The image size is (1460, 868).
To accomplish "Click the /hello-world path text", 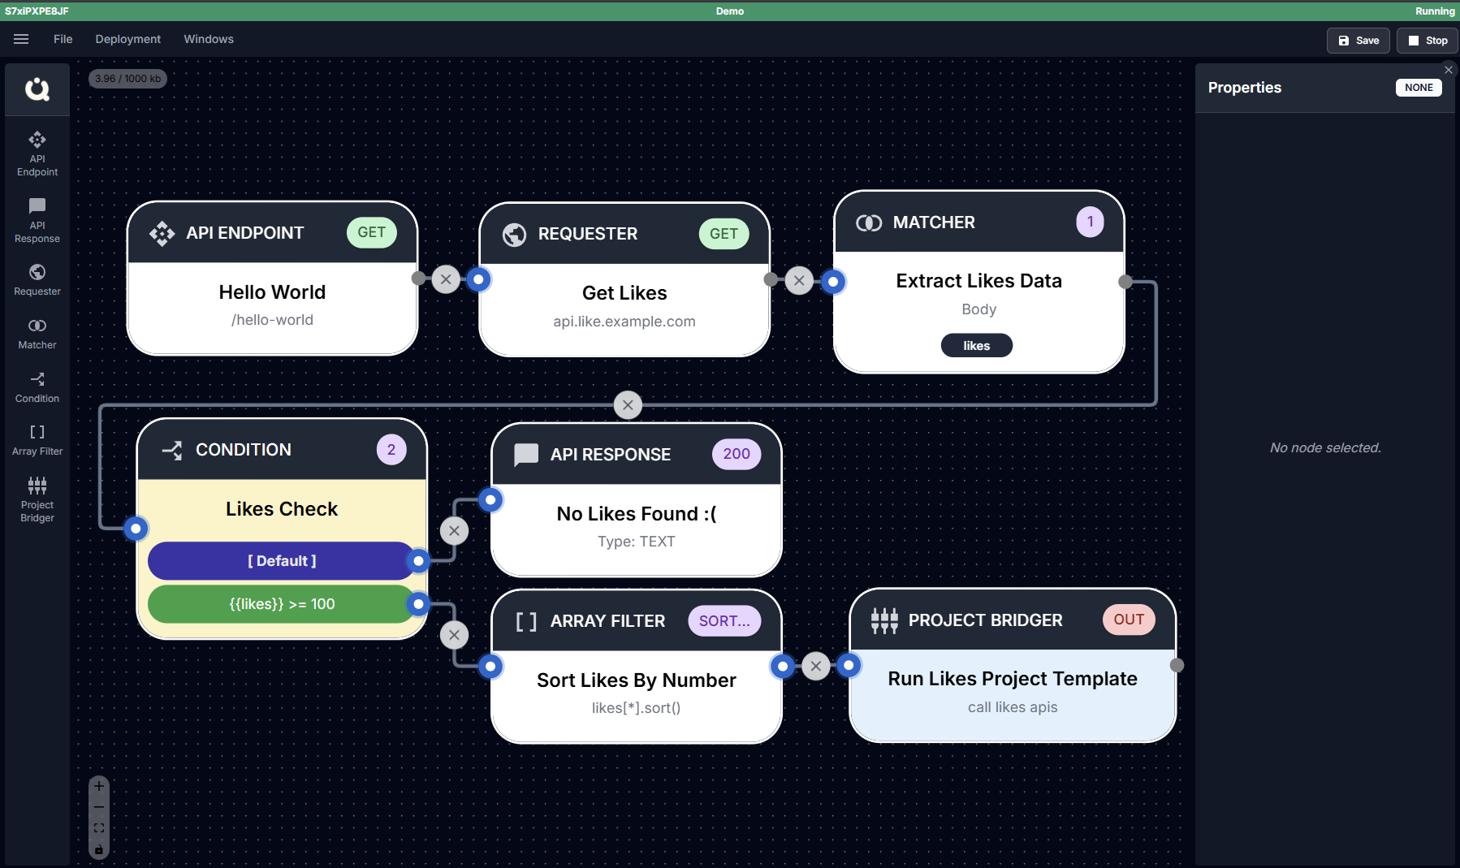I will [272, 320].
